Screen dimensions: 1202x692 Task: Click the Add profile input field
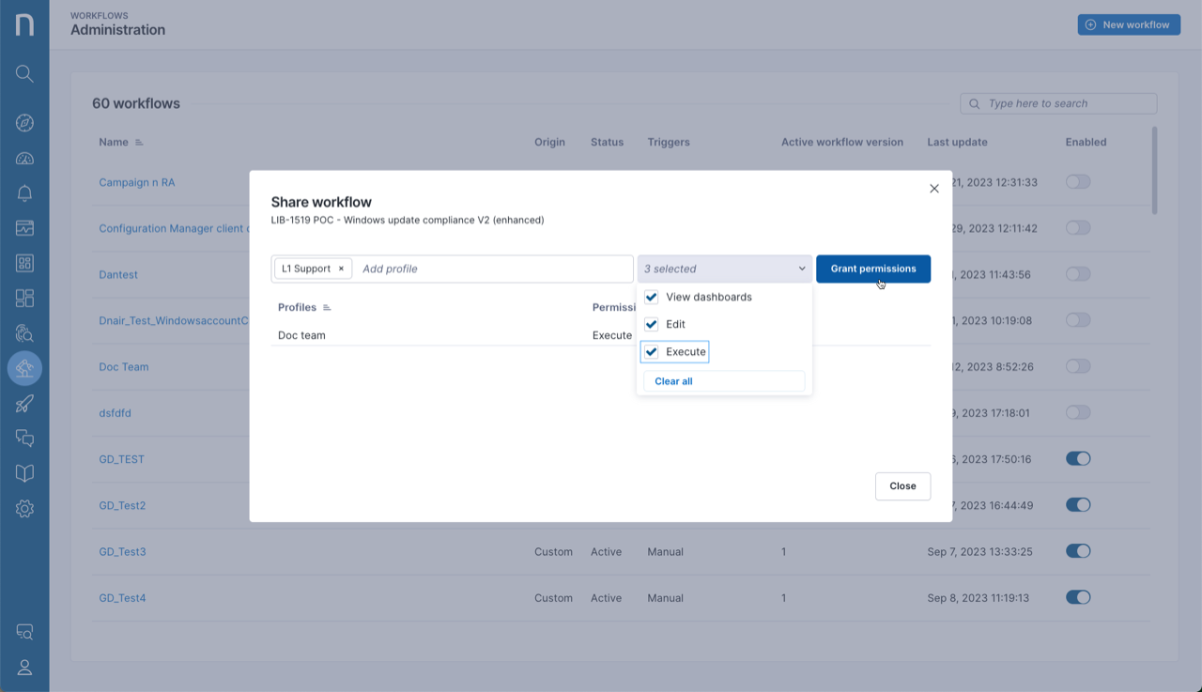click(x=493, y=269)
